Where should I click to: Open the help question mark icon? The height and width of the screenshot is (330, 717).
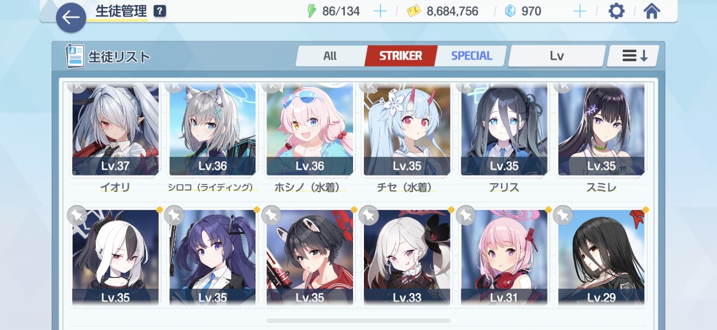tap(159, 11)
